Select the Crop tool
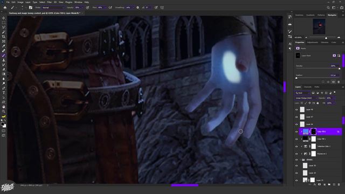The image size is (345, 194). (x=4, y=37)
